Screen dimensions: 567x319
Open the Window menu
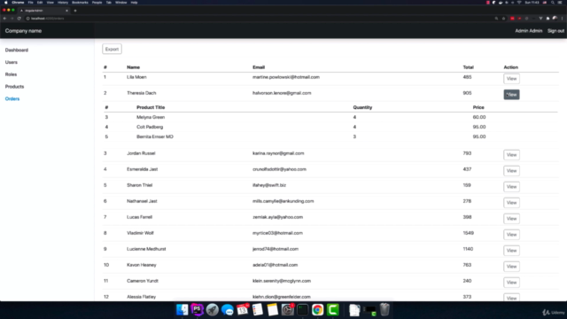tap(121, 3)
